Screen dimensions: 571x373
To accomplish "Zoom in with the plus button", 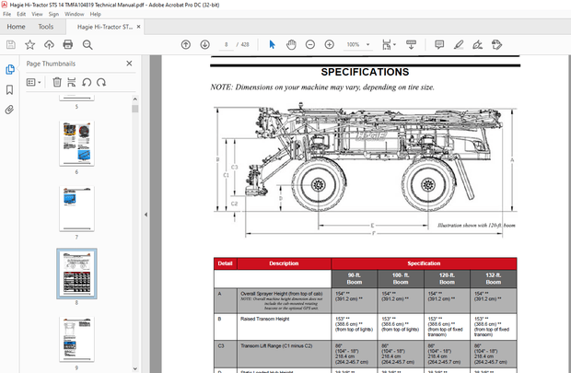I will 329,44.
